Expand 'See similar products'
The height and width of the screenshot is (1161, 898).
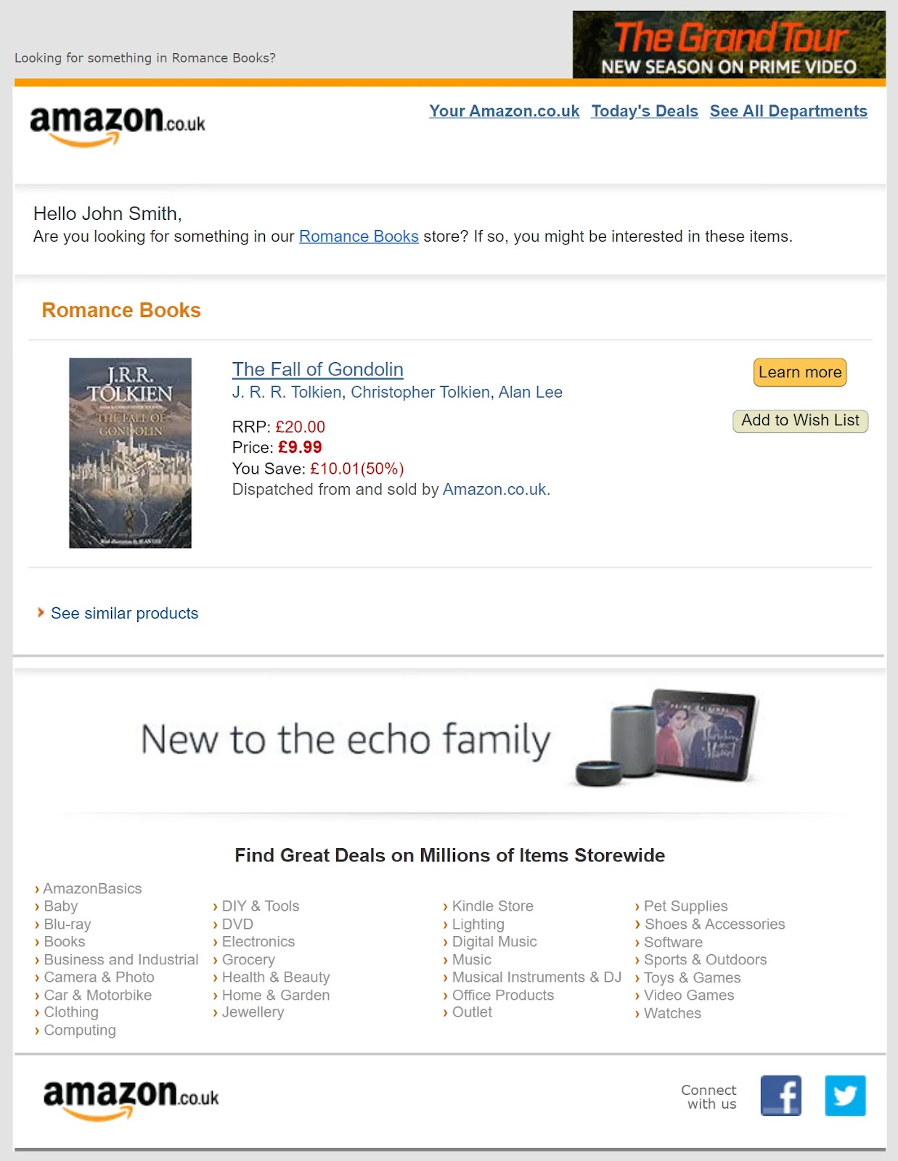point(124,613)
